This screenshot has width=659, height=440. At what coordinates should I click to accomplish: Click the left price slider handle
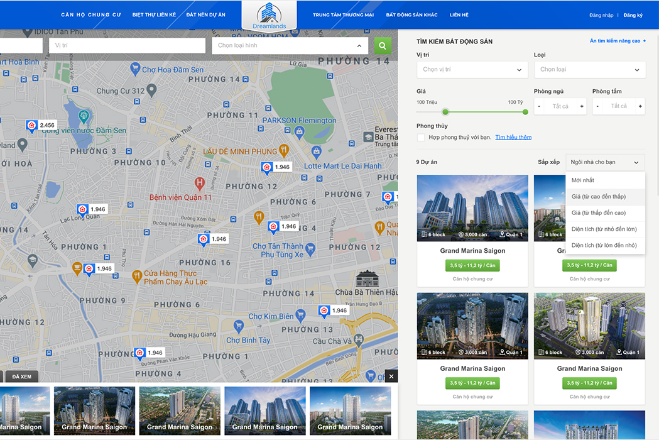[x=445, y=112]
